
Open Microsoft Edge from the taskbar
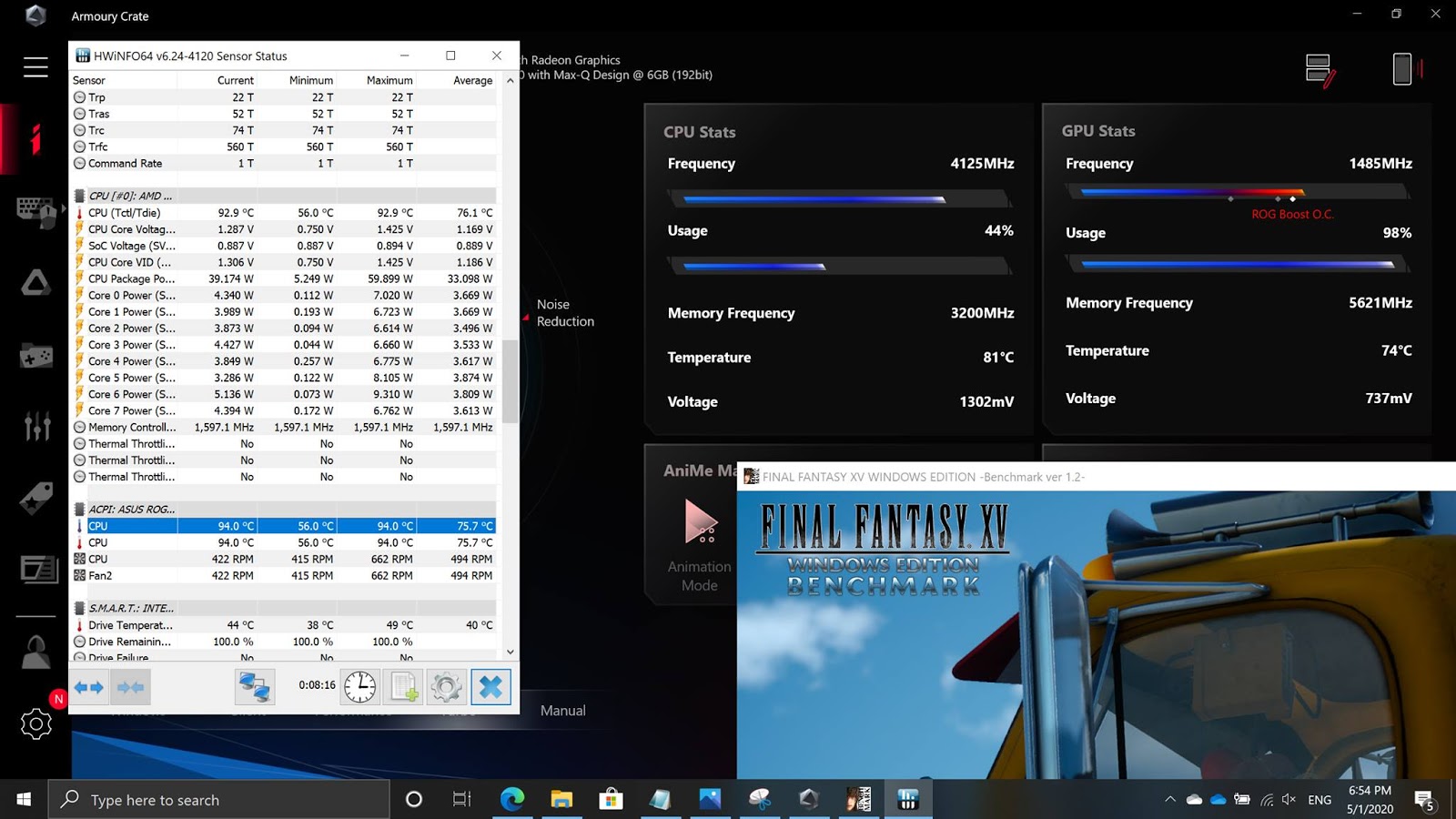point(512,799)
